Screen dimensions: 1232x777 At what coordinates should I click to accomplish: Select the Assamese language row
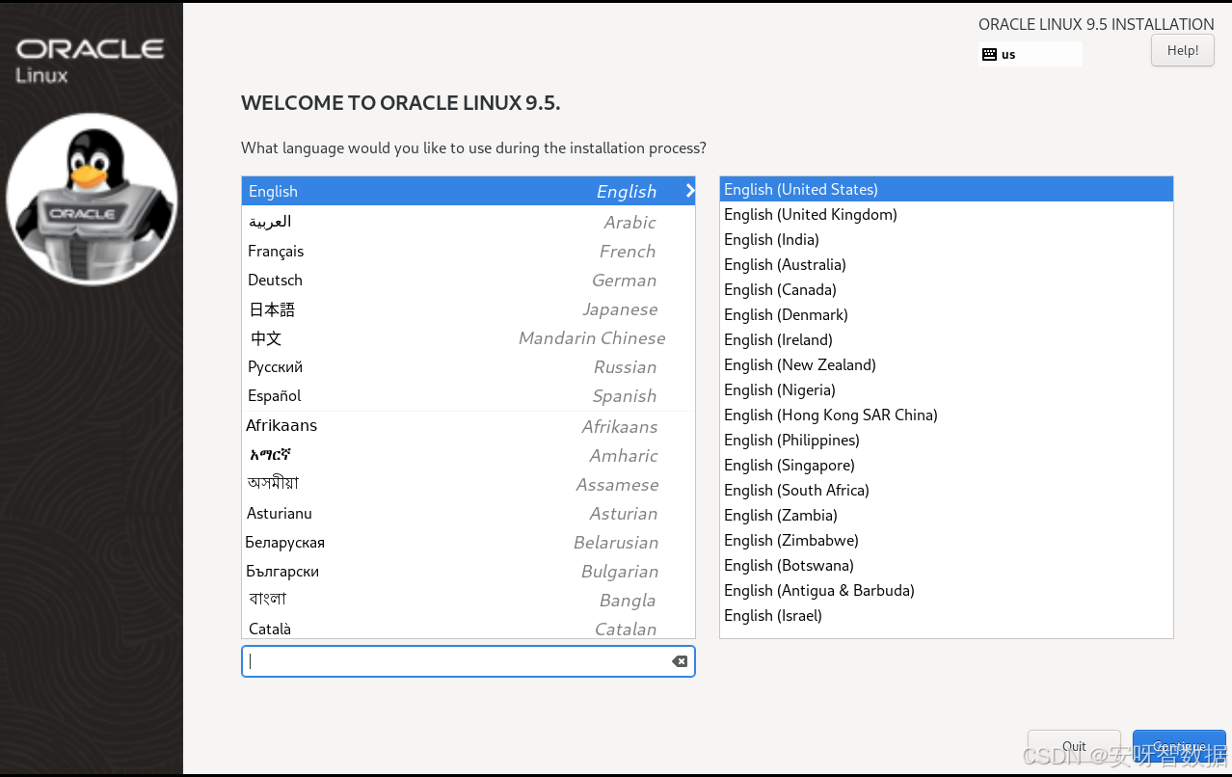click(468, 484)
